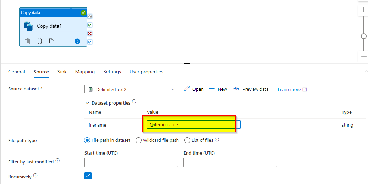This screenshot has height=184, width=368.
Task: Click Recursively info icon
Action: 35,175
